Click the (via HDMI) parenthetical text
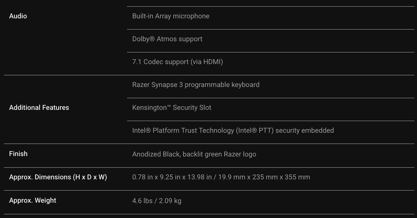The height and width of the screenshot is (218, 417). (x=206, y=62)
